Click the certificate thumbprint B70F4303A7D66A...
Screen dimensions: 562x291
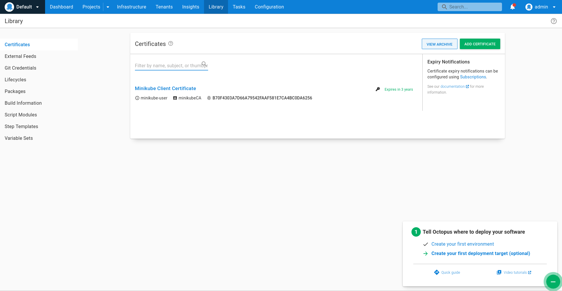tap(262, 98)
